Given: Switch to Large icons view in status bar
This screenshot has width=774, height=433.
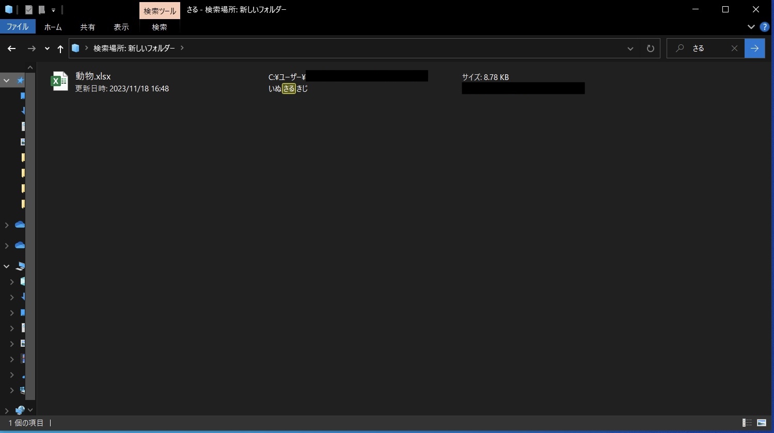Looking at the screenshot, I should [x=762, y=423].
